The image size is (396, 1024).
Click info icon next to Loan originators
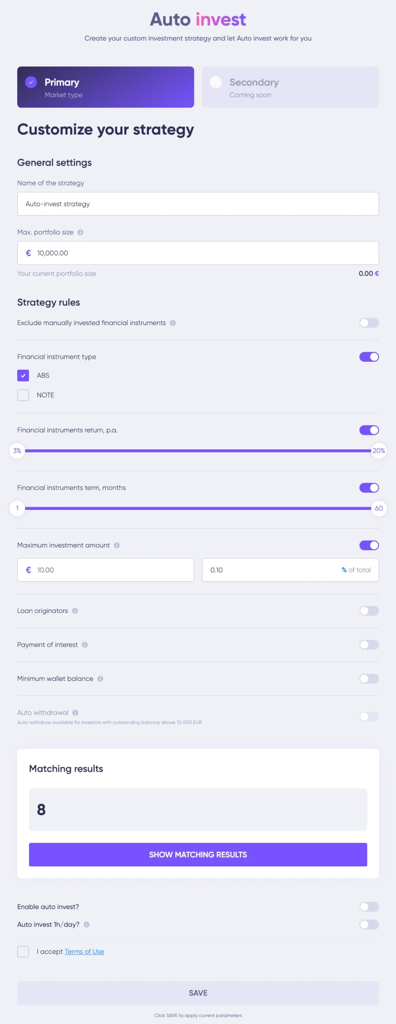[x=75, y=611]
